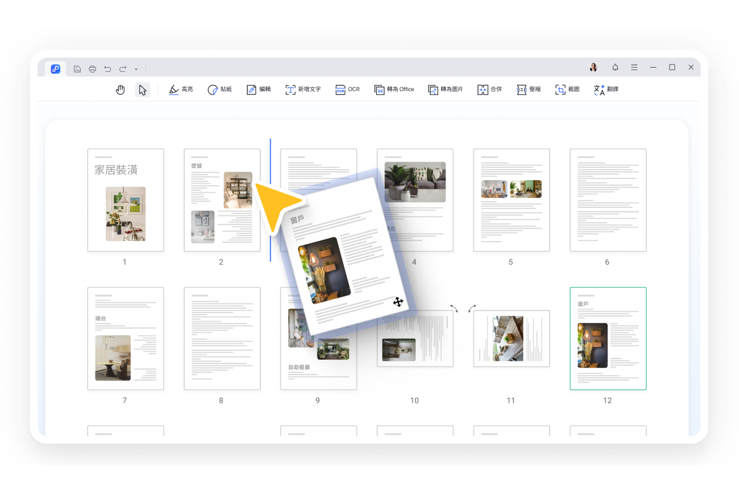Click page number label 12
739x492 pixels.
[608, 400]
